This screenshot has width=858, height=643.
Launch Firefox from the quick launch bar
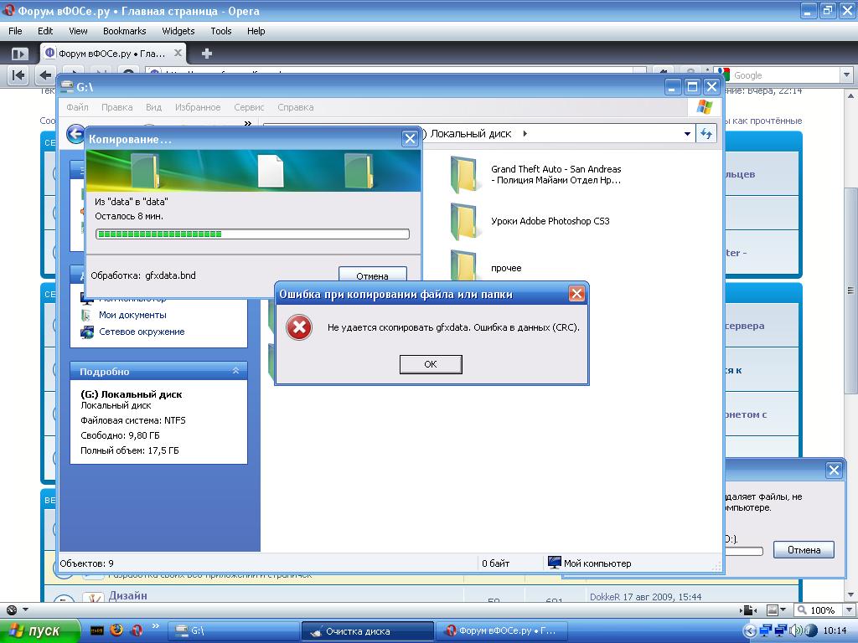(x=116, y=630)
